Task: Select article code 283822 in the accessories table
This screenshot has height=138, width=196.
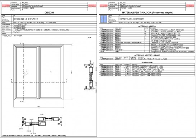Action: click(x=118, y=30)
